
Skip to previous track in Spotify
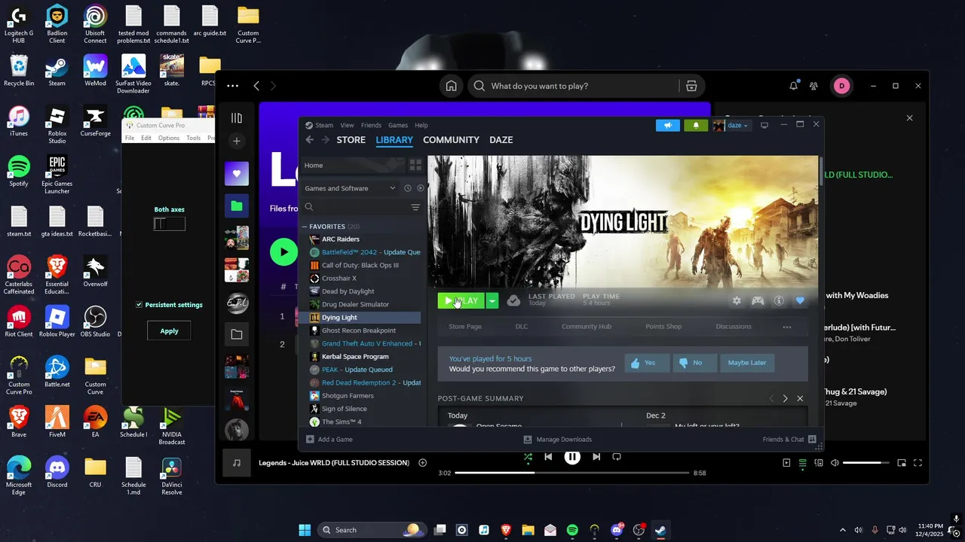pyautogui.click(x=548, y=457)
